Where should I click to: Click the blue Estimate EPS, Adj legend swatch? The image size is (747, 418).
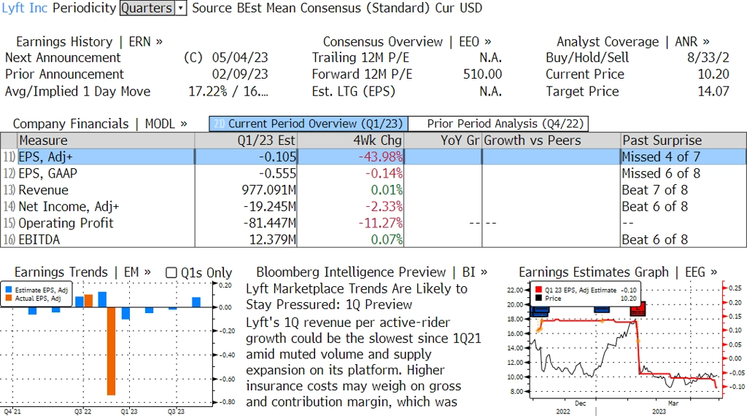click(9, 290)
